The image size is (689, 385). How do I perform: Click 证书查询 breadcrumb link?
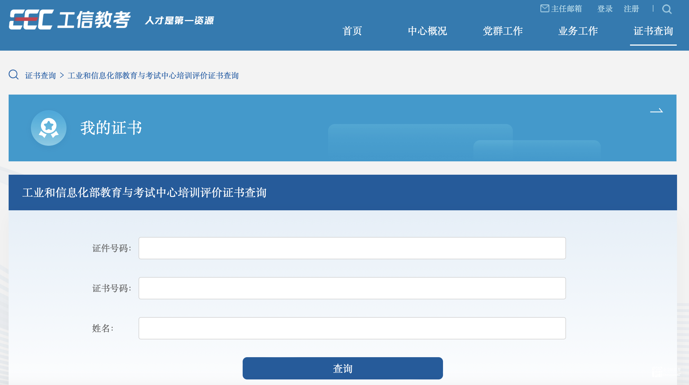[40, 76]
